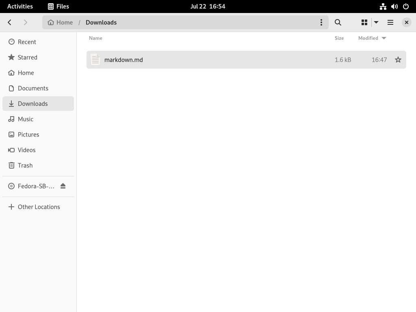Viewport: 416px width, 312px height.
Task: Close the Files window
Action: click(x=406, y=22)
